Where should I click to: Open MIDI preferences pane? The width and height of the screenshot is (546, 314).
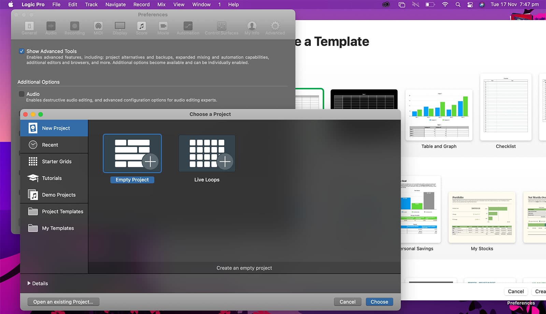coord(98,28)
